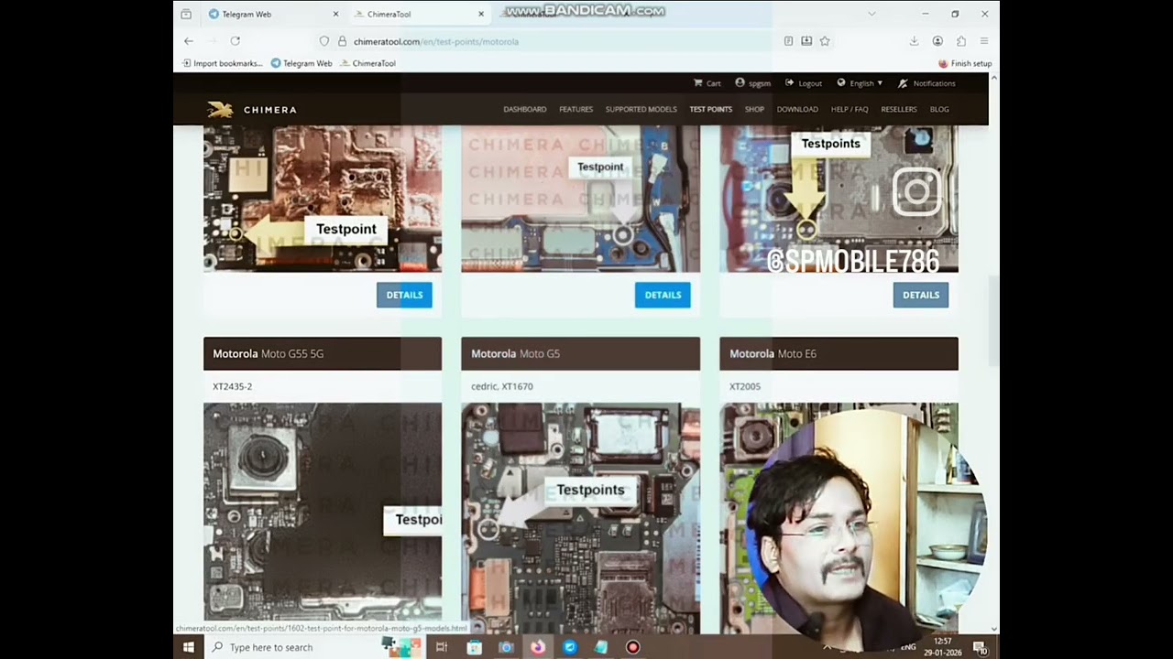Open Notifications in the top bar
Image resolution: width=1173 pixels, height=659 pixels.
926,83
